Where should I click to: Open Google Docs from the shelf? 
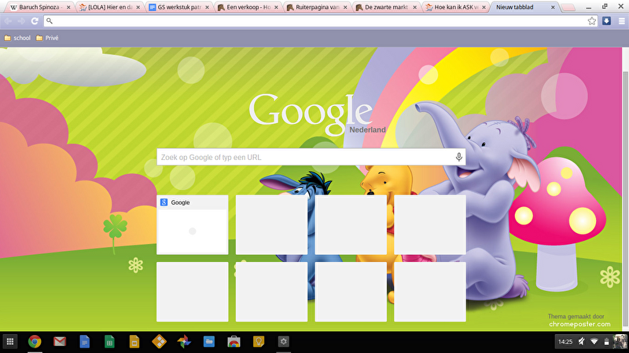(x=84, y=341)
